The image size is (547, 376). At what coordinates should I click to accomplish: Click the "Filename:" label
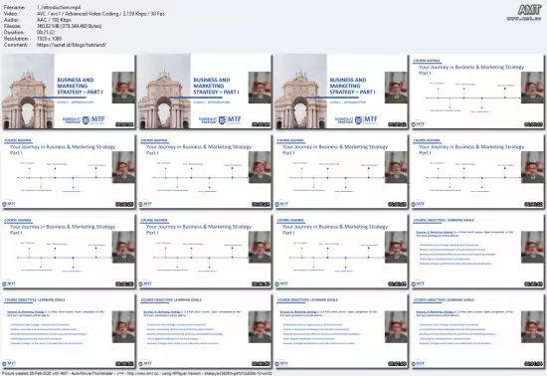(x=14, y=7)
